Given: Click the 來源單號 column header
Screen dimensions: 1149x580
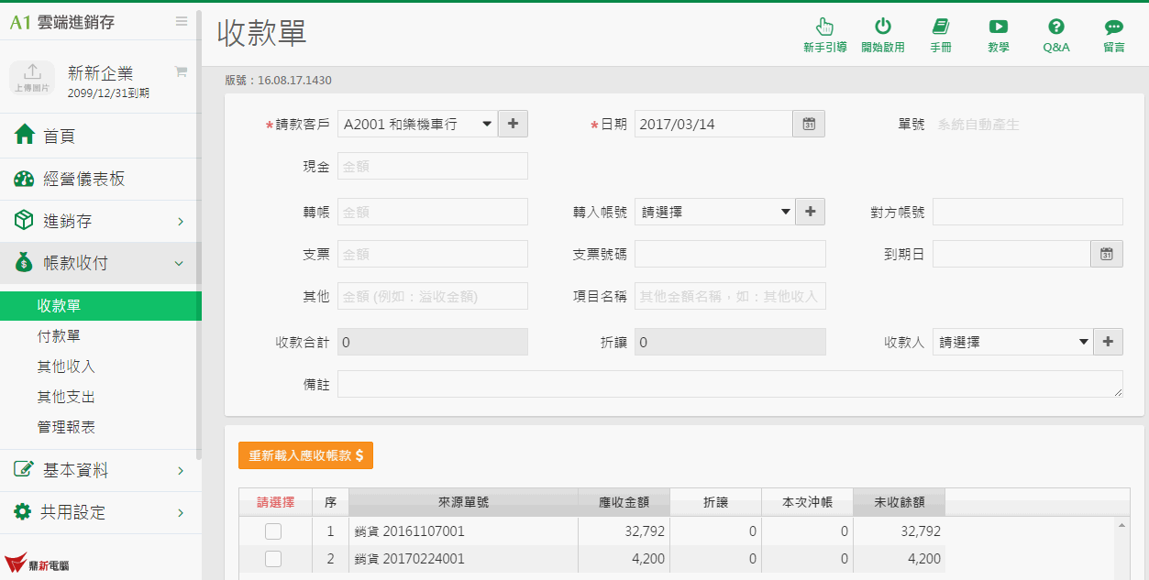Looking at the screenshot, I should point(463,502).
